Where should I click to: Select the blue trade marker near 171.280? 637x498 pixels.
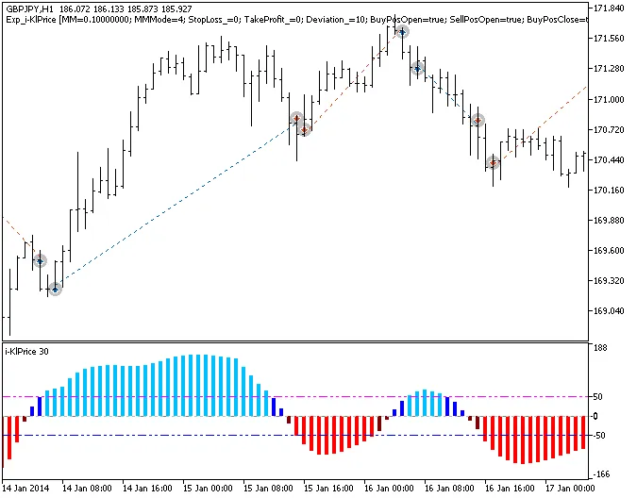click(x=416, y=68)
